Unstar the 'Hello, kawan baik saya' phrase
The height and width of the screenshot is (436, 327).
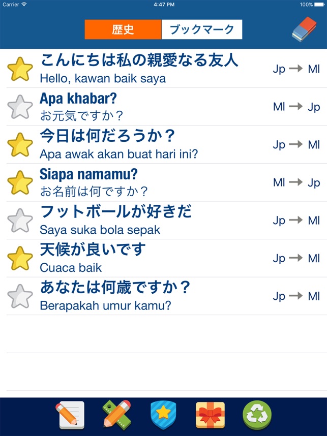(x=20, y=68)
